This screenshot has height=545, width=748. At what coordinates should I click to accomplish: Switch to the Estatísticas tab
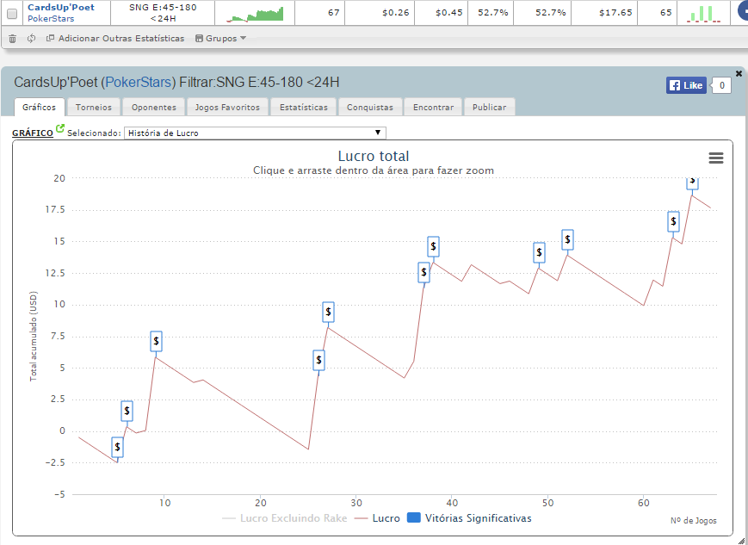click(x=303, y=107)
